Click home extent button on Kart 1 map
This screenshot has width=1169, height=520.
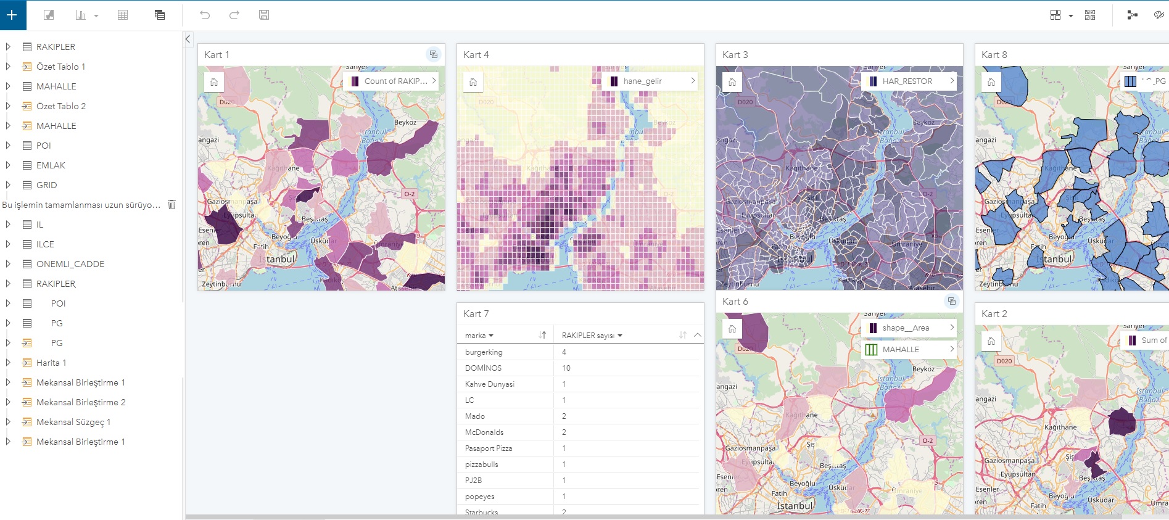pyautogui.click(x=214, y=81)
